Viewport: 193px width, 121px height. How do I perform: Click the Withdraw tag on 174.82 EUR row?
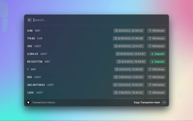156,38
